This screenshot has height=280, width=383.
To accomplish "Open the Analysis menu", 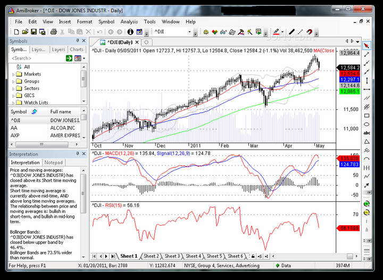I will tap(129, 22).
